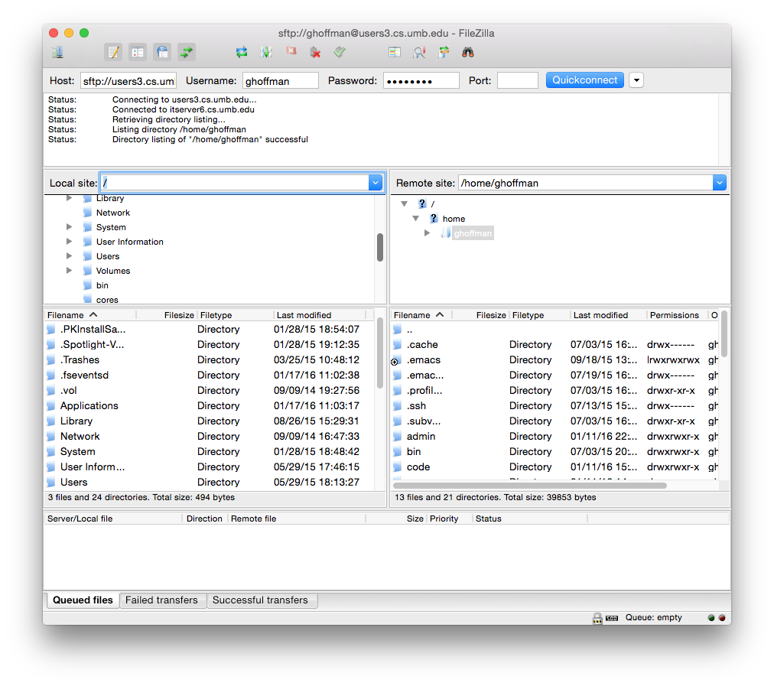Sort remote files by Filetype column
This screenshot has width=774, height=686.
tap(539, 315)
